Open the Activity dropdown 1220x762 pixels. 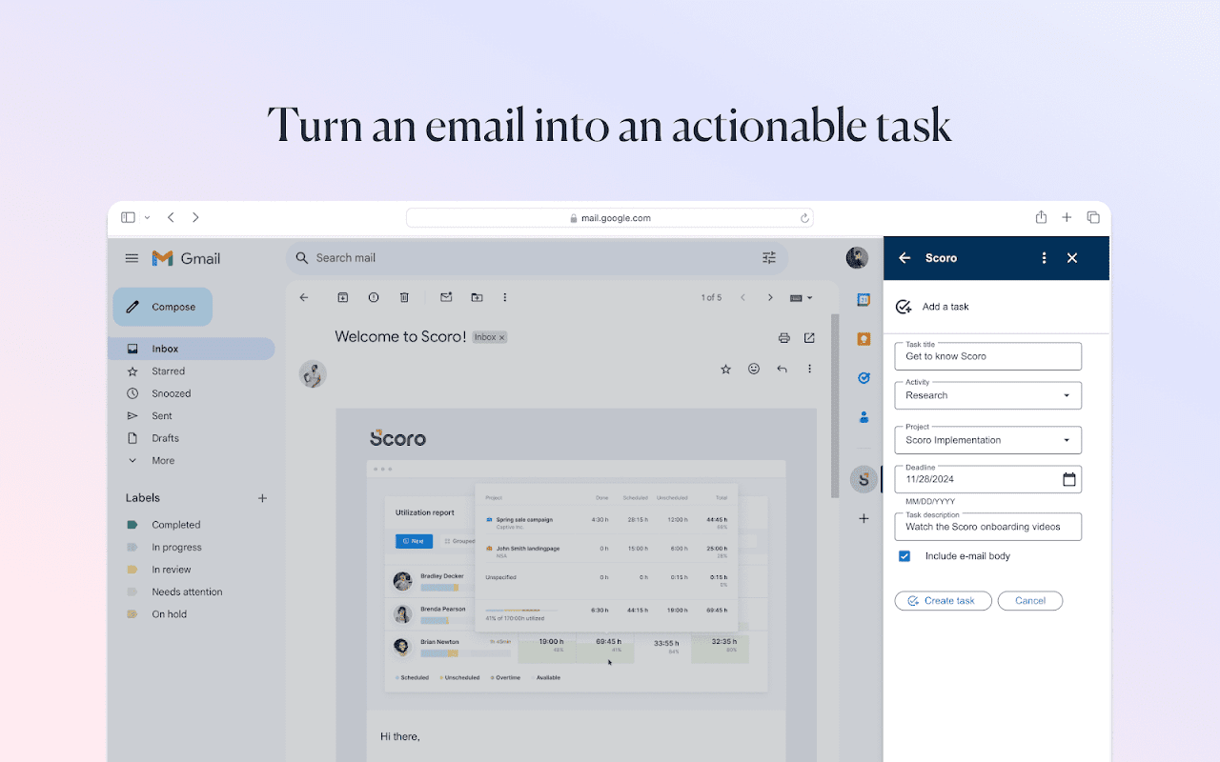click(x=987, y=395)
